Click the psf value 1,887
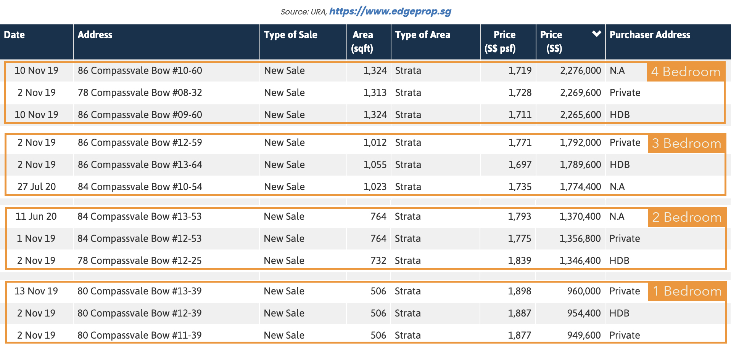Viewport: 731px width, 347px height. click(519, 313)
